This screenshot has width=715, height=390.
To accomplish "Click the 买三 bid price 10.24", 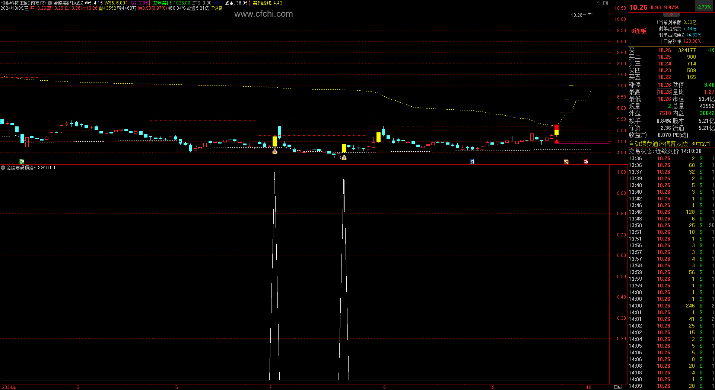I will tap(664, 64).
